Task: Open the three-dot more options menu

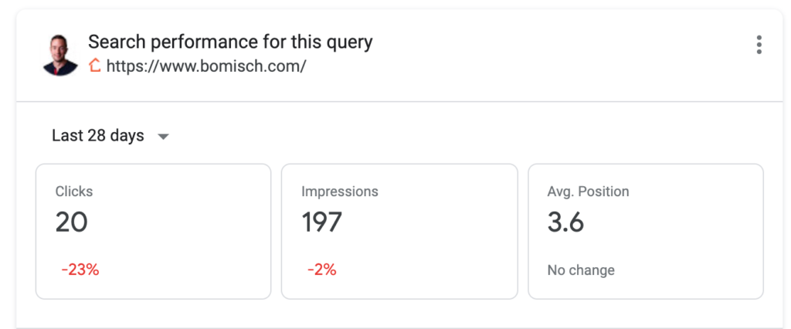Action: [759, 45]
